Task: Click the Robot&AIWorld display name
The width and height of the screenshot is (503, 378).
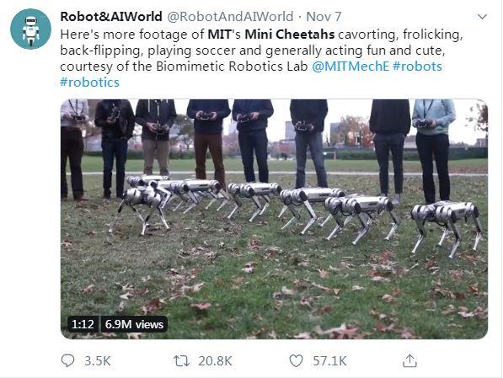Action: coord(111,17)
